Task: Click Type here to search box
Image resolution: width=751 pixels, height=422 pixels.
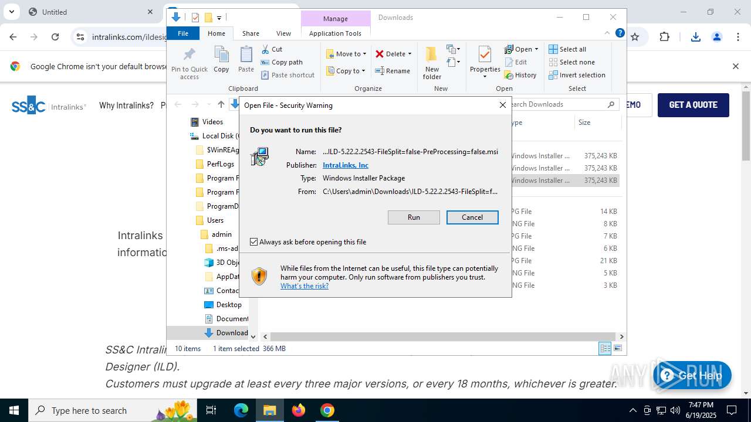Action: tap(111, 410)
